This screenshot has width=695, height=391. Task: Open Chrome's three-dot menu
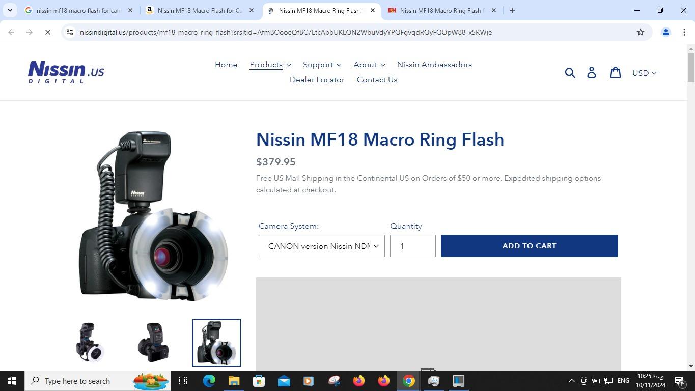684,32
